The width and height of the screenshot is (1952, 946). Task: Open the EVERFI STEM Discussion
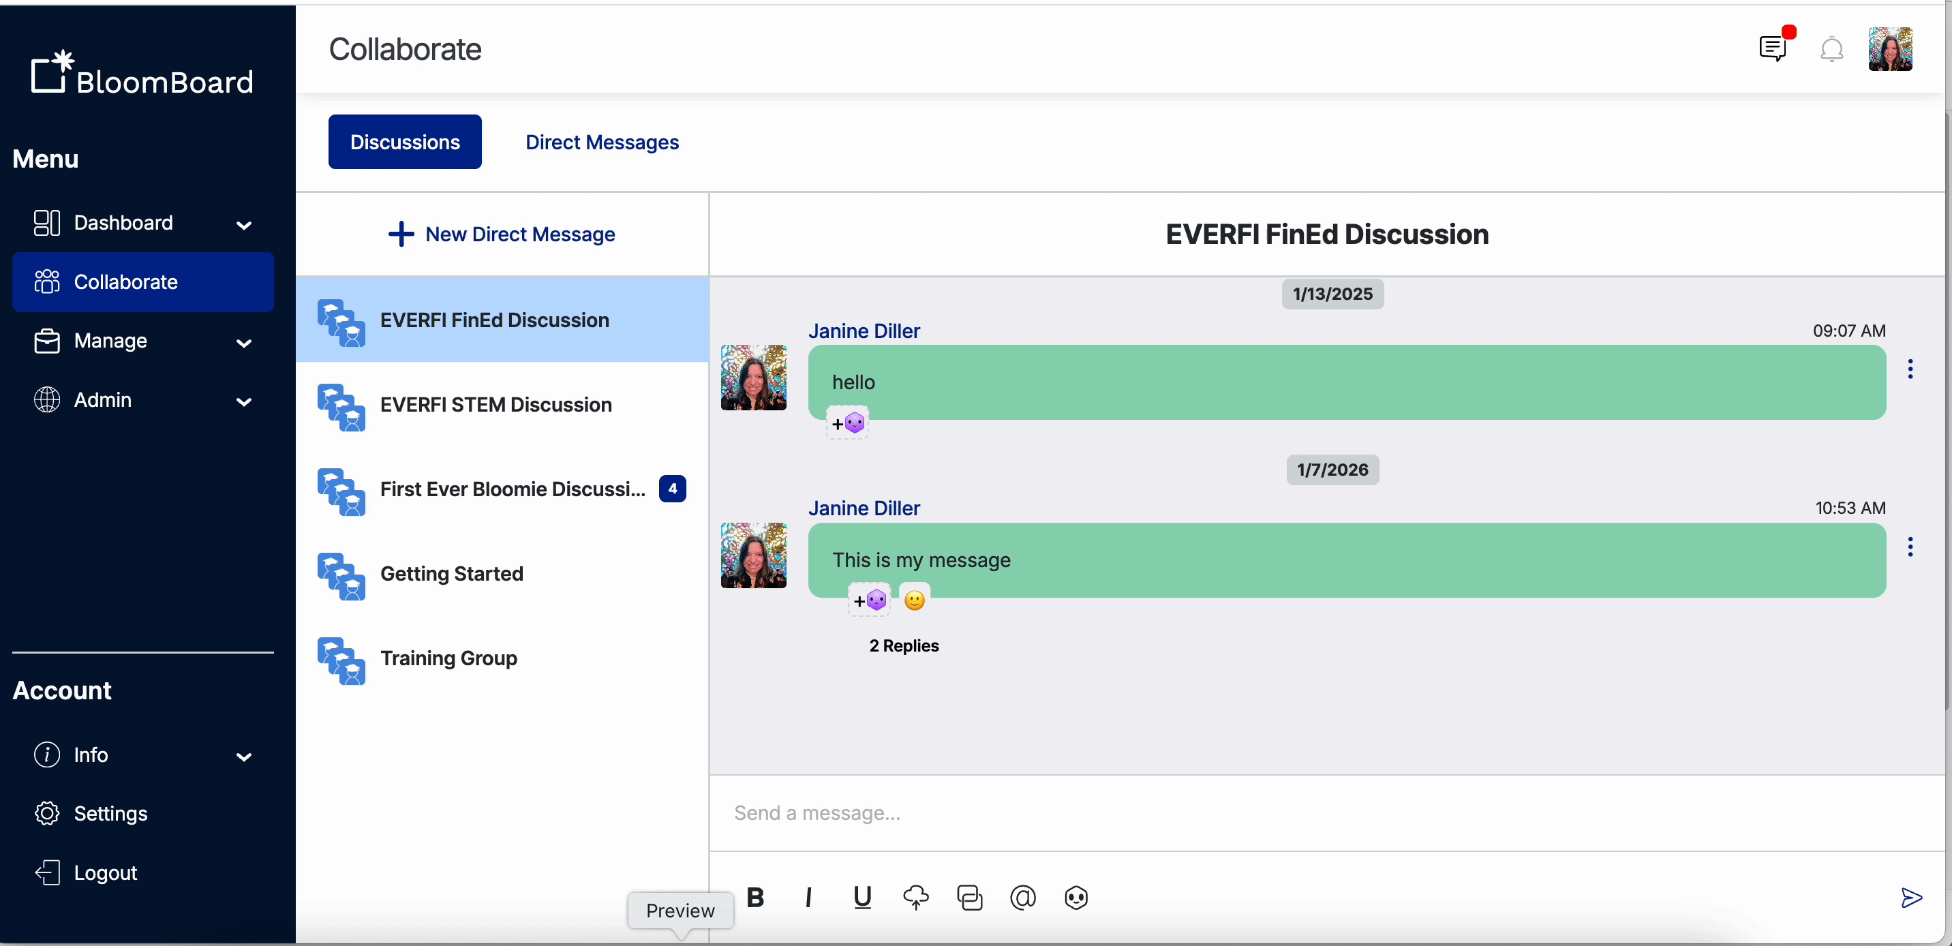(502, 405)
